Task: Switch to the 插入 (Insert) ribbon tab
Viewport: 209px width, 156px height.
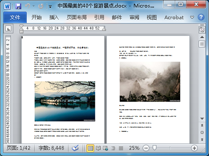Action: click(x=54, y=18)
